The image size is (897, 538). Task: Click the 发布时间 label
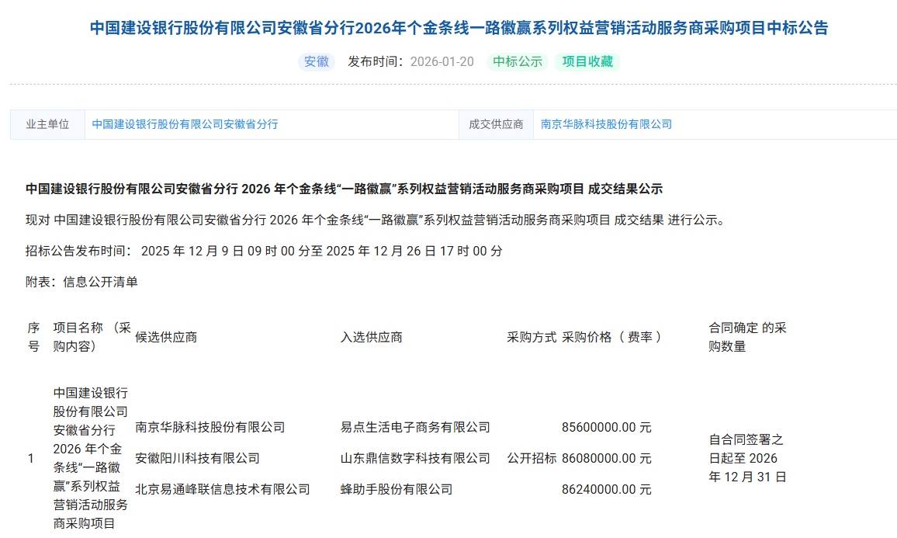[376, 62]
